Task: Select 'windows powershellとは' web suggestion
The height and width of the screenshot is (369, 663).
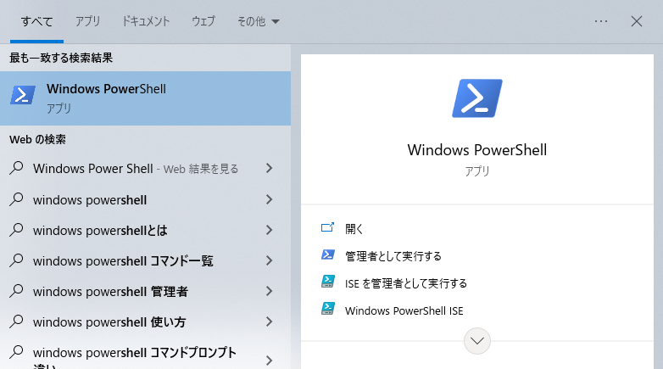Action: click(145, 230)
